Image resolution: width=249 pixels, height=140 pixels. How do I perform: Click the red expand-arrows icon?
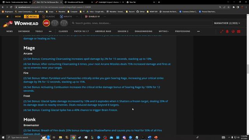click(x=222, y=31)
